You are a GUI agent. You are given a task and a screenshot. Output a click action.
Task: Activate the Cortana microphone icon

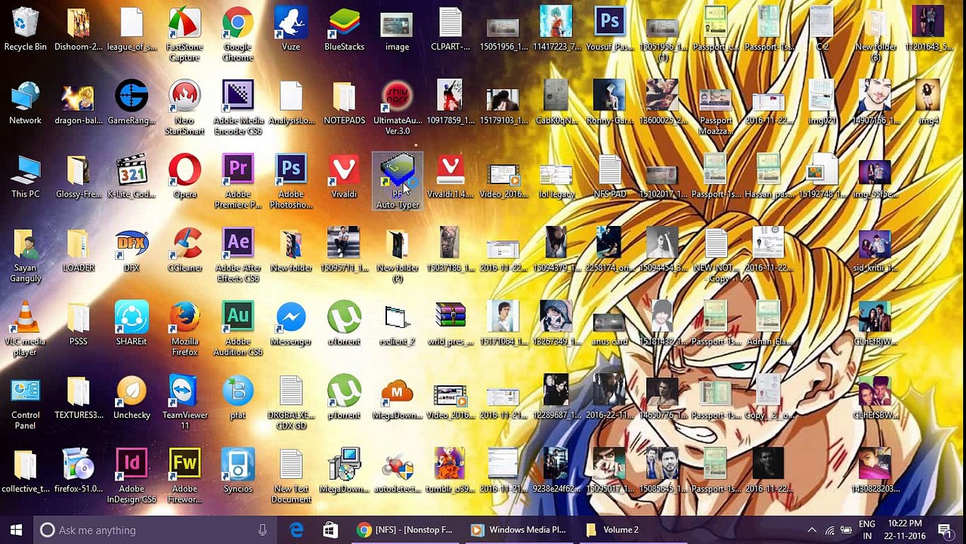262,530
